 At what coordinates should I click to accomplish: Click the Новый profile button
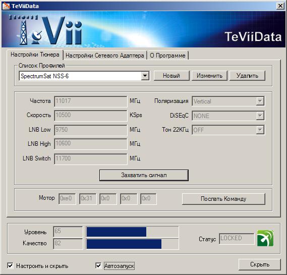[x=171, y=76]
